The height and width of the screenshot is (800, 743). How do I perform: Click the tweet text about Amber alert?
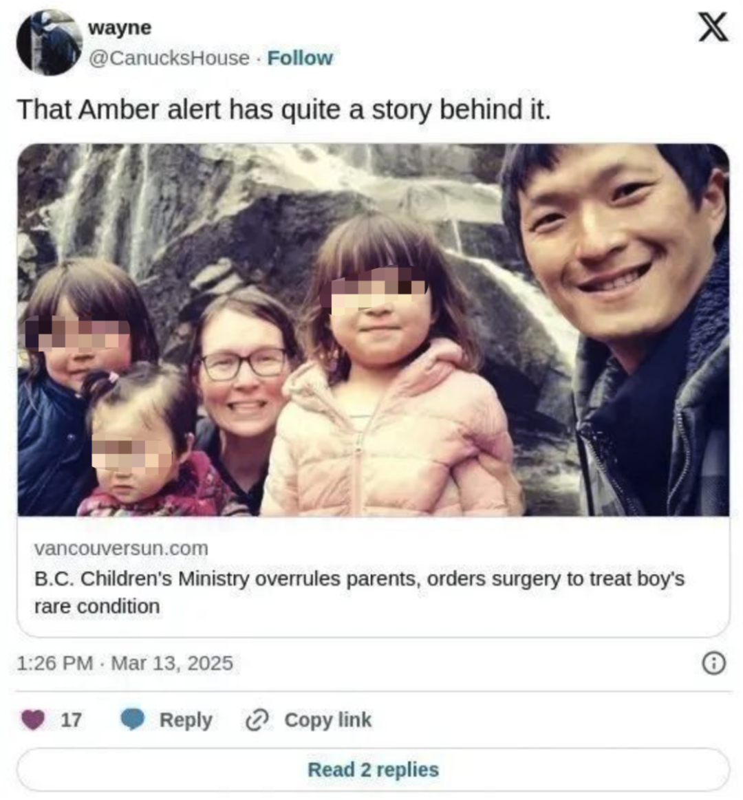[284, 109]
